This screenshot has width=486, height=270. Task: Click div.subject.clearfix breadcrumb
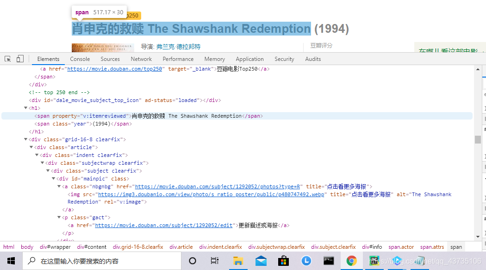pos(333,247)
